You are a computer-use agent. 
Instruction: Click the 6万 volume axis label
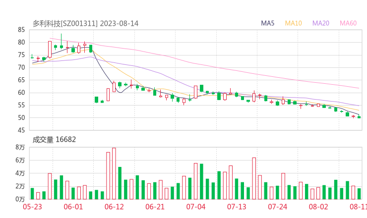click(x=20, y=160)
